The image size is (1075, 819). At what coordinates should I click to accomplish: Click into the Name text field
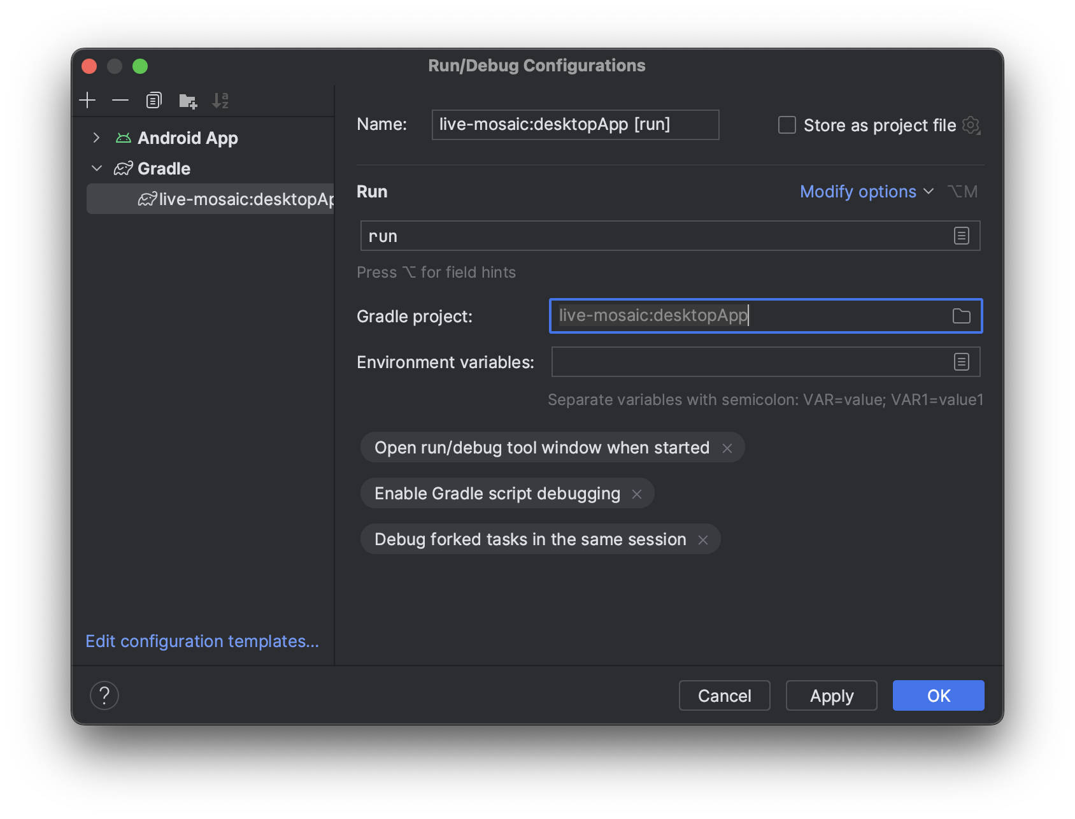(574, 125)
